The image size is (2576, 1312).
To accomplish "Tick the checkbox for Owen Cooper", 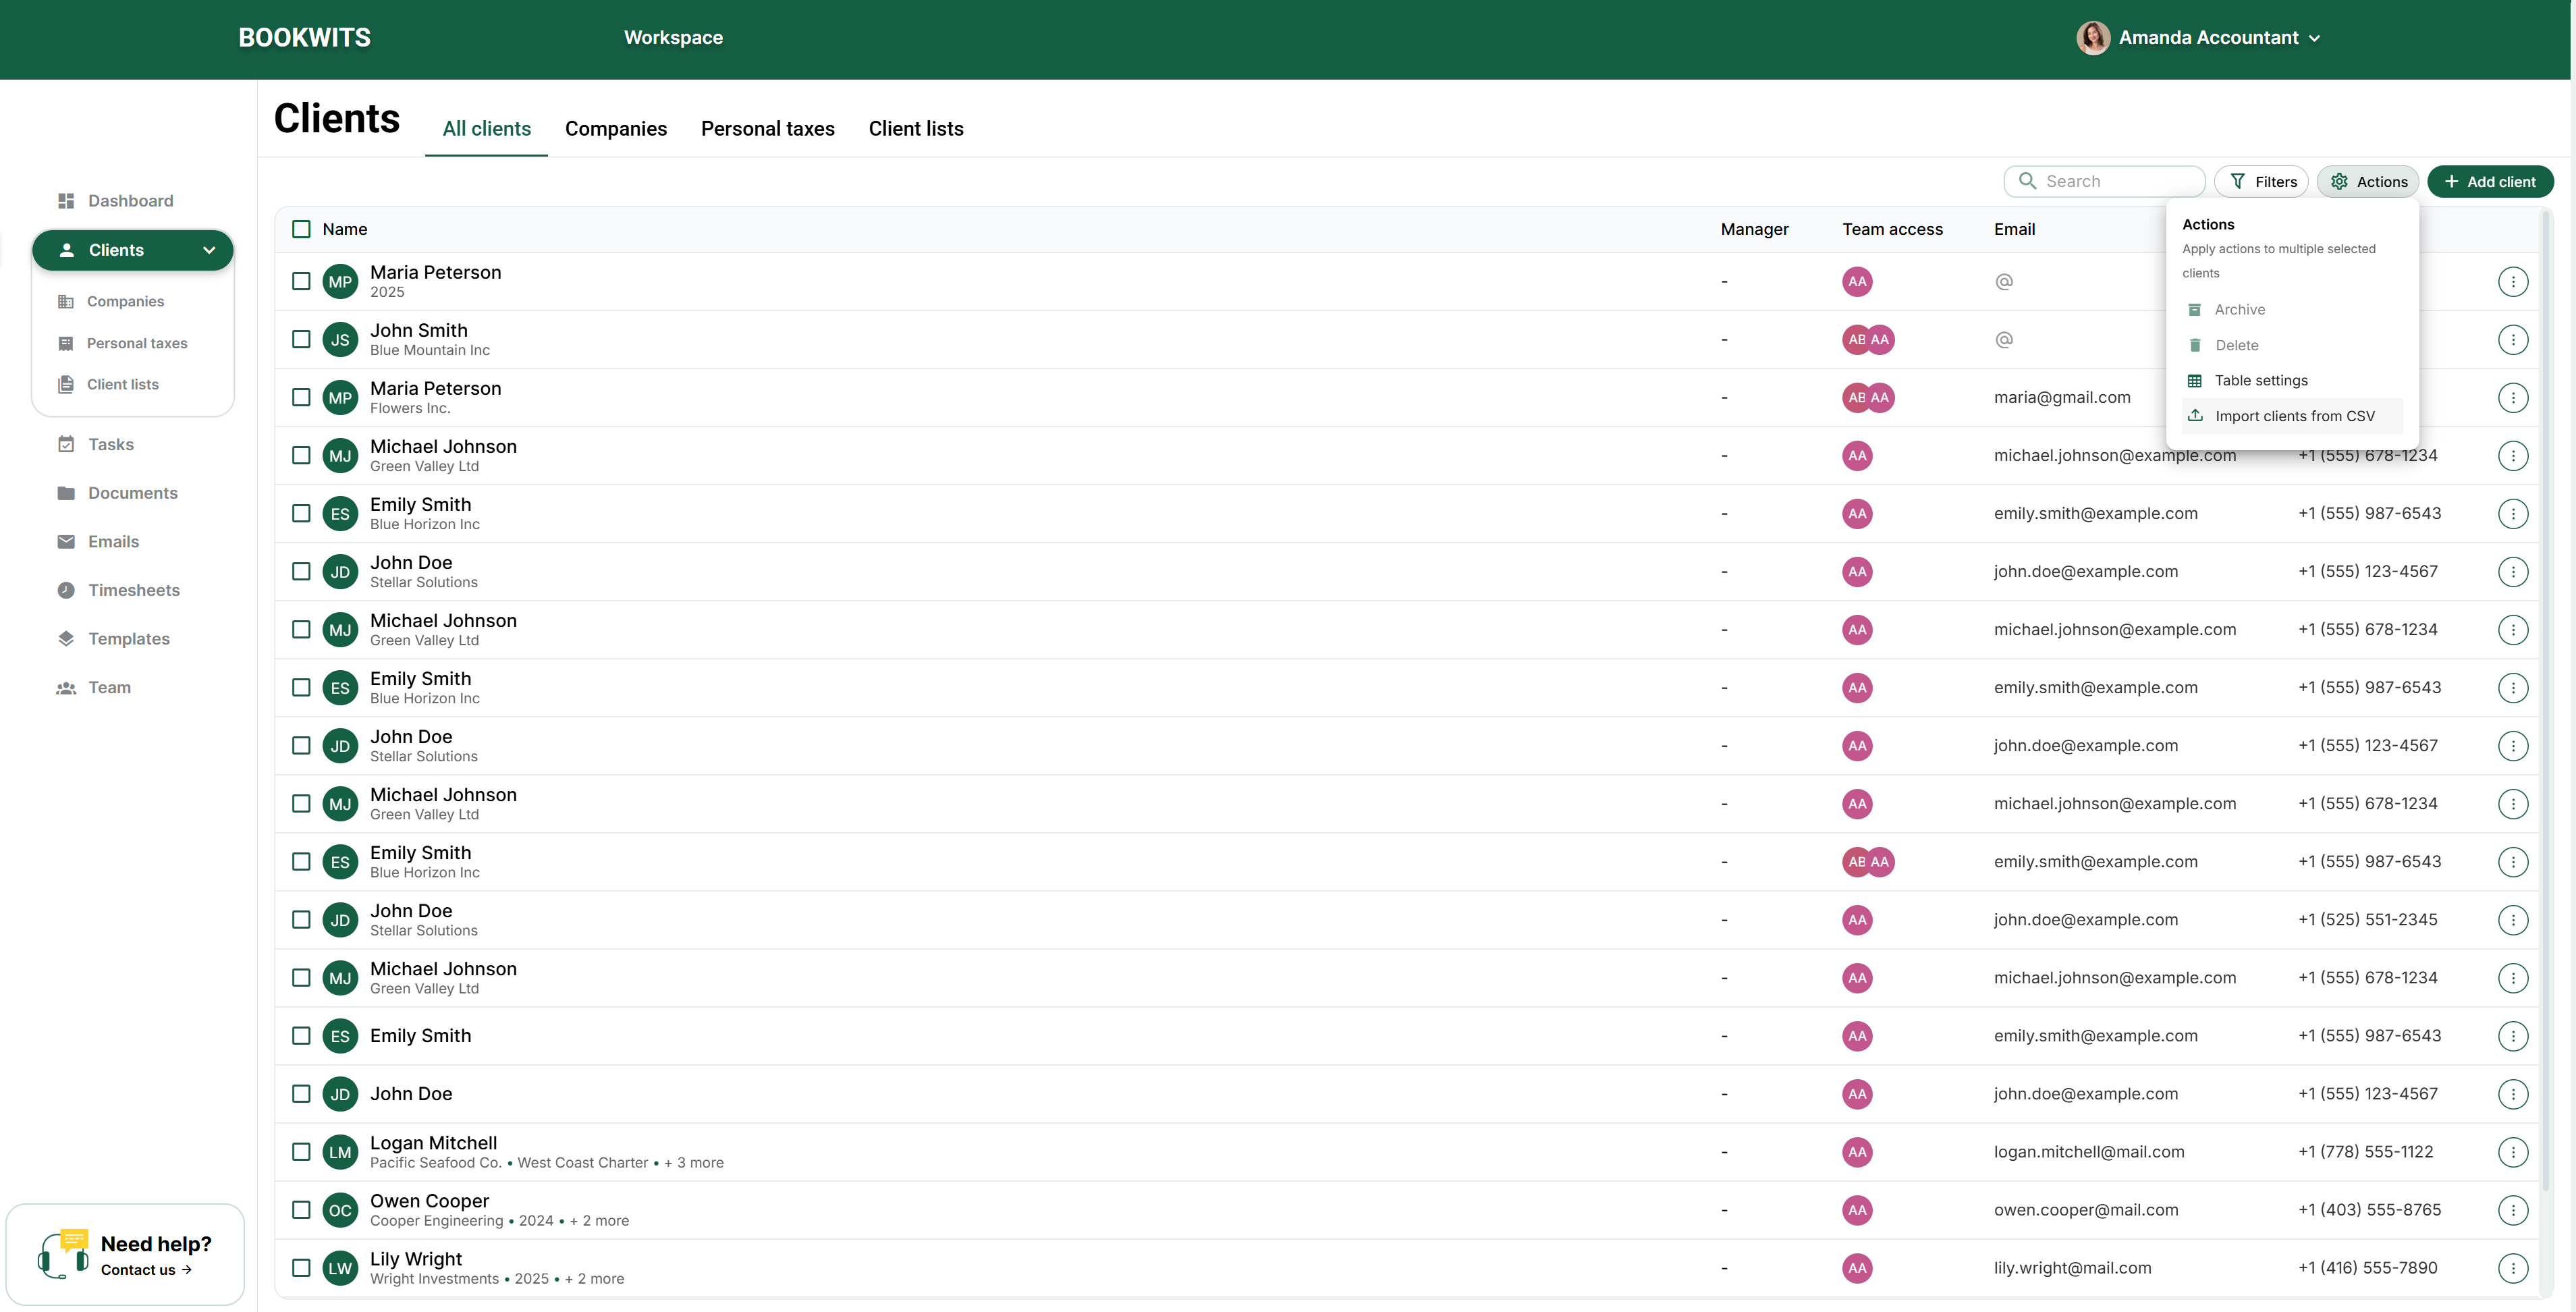I will (301, 1210).
